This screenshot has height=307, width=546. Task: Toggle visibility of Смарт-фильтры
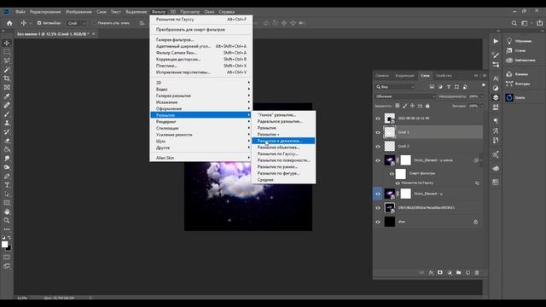point(392,173)
